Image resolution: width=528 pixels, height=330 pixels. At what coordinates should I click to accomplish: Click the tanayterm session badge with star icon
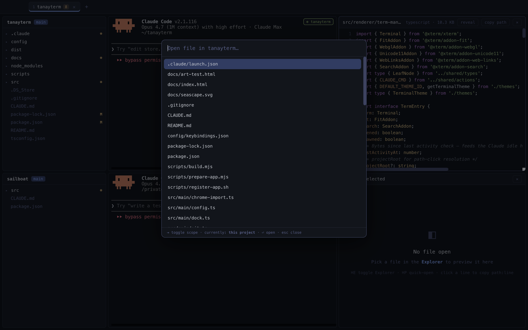pyautogui.click(x=318, y=22)
